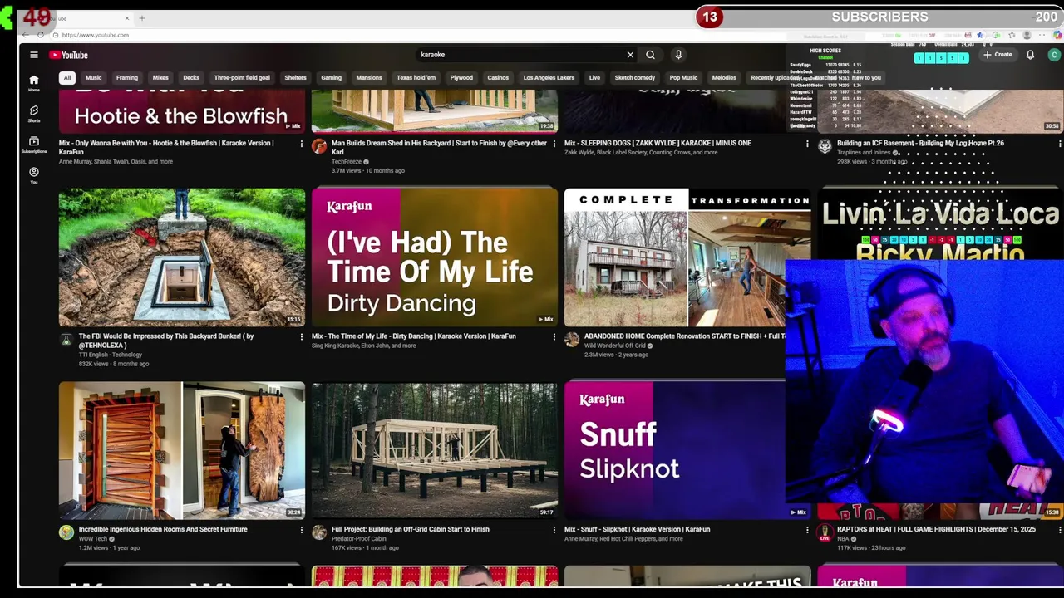This screenshot has width=1064, height=598.
Task: Start voice search with microphone icon
Action: click(678, 55)
